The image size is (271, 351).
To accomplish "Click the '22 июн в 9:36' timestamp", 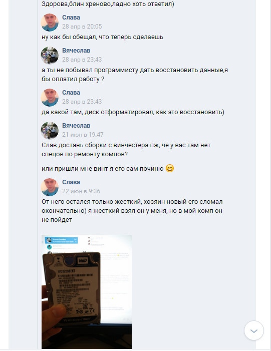I will tap(81, 191).
